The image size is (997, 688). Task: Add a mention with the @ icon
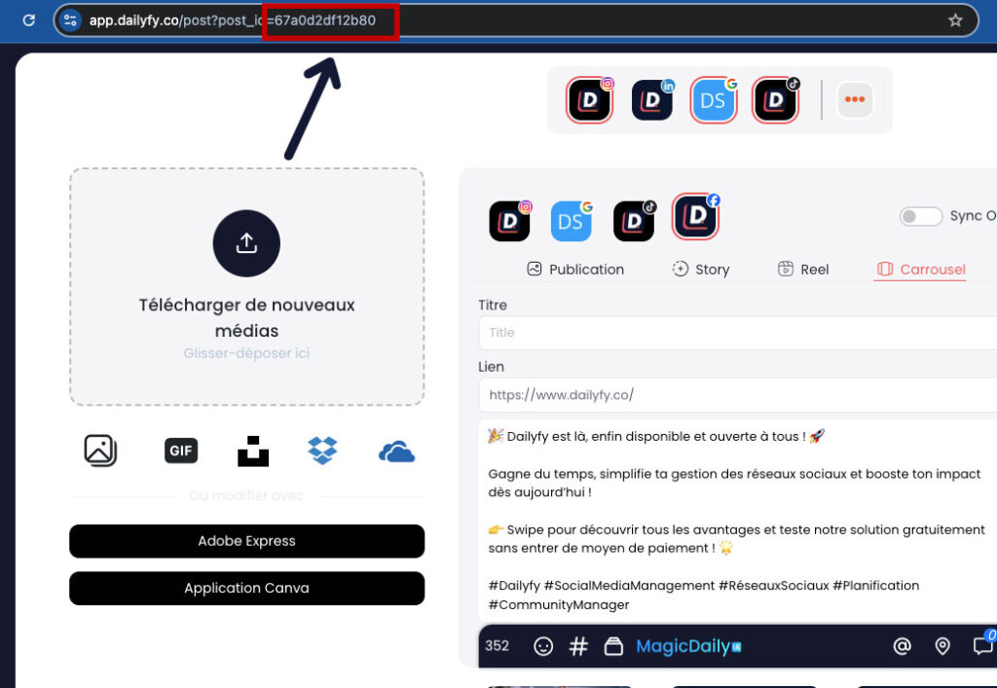(x=902, y=646)
